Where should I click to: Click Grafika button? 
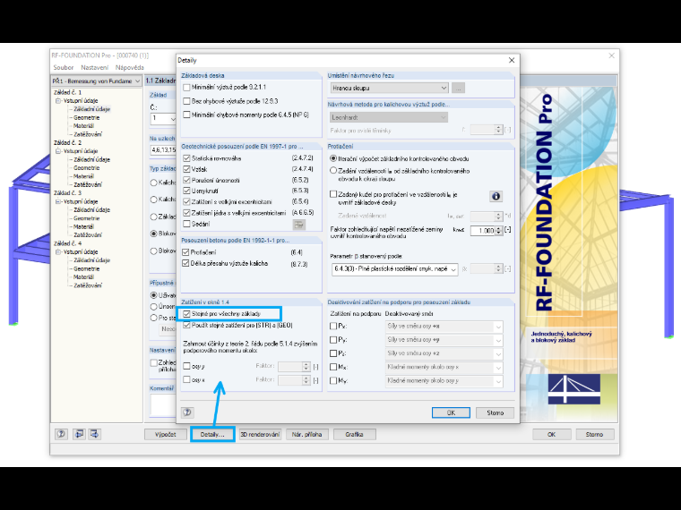coord(355,434)
